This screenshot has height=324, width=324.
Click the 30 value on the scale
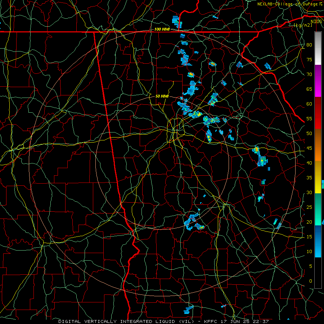309,193
